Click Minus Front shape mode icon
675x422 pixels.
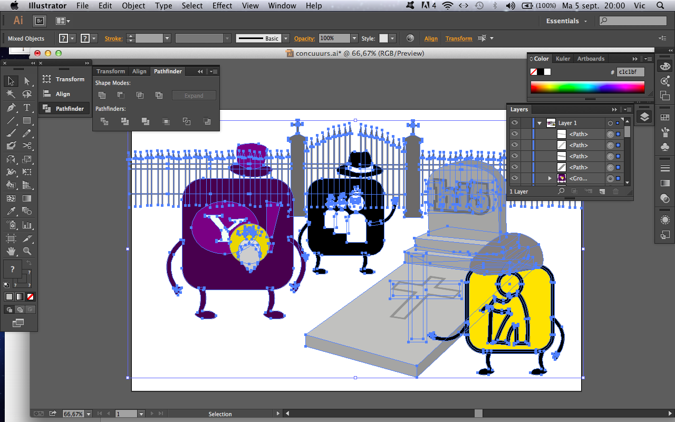[x=121, y=95]
